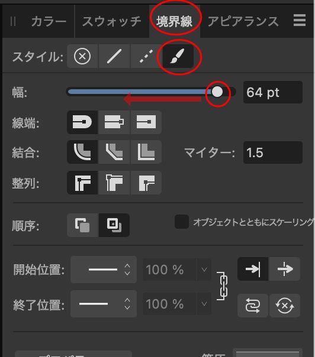Enable オブジェクトとともにスケーリング checkbox
Screen dimensions: 315x357
click(182, 222)
